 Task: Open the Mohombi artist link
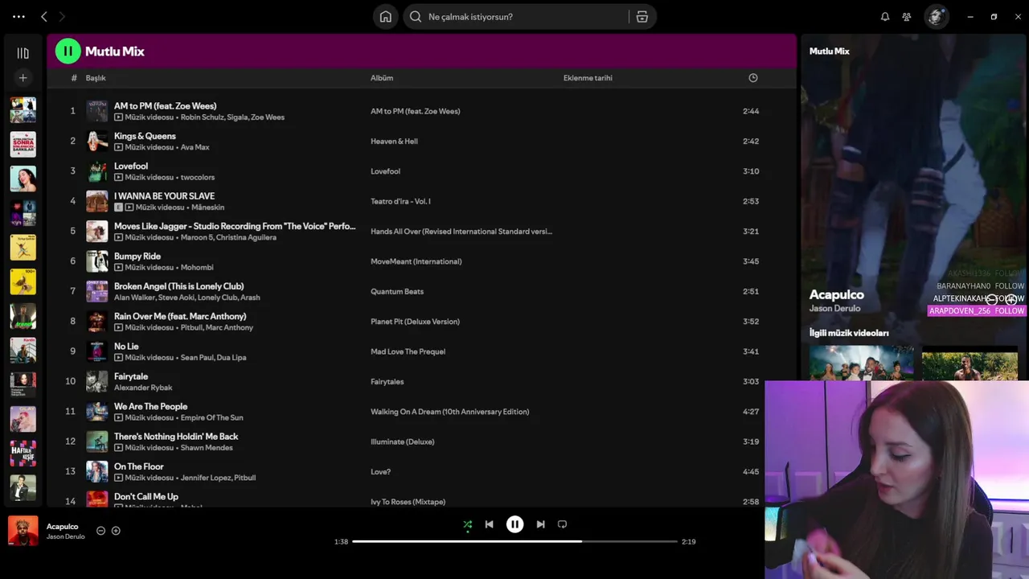click(197, 268)
